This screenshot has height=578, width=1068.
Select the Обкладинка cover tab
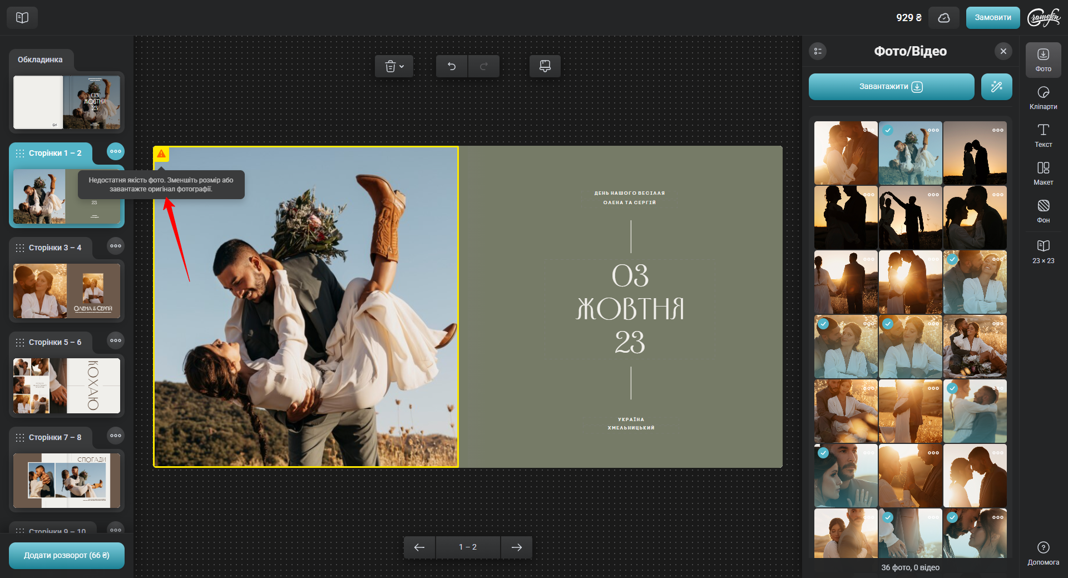[x=41, y=60]
